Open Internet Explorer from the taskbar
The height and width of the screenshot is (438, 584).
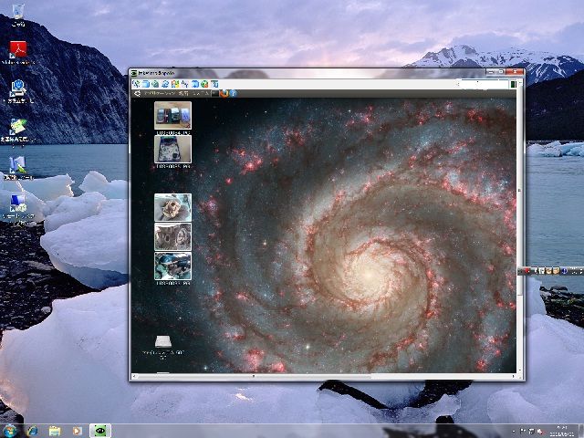33,431
